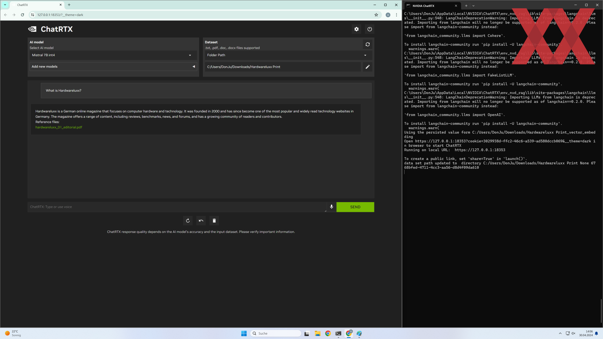Open weather widget showing 22°C

point(13,333)
